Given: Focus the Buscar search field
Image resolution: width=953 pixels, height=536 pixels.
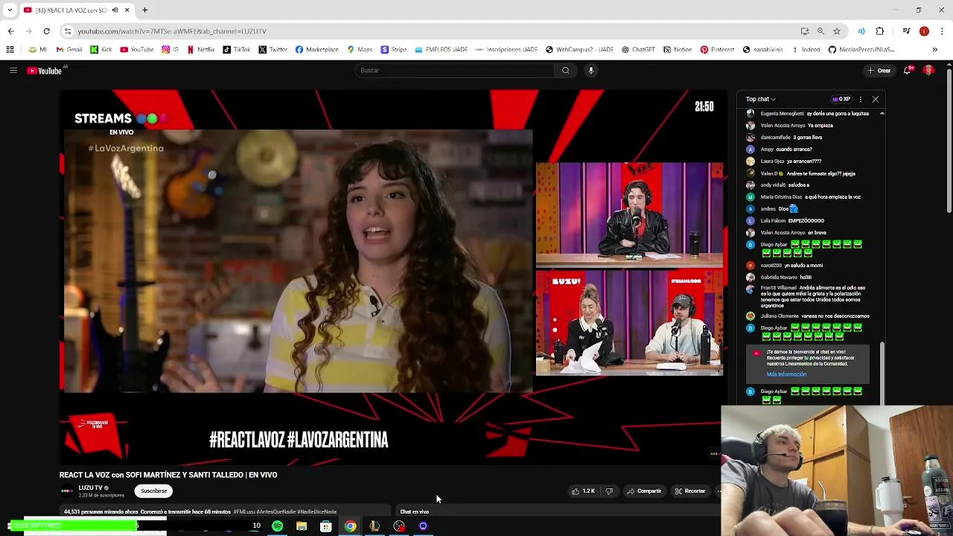Looking at the screenshot, I should click(x=454, y=71).
